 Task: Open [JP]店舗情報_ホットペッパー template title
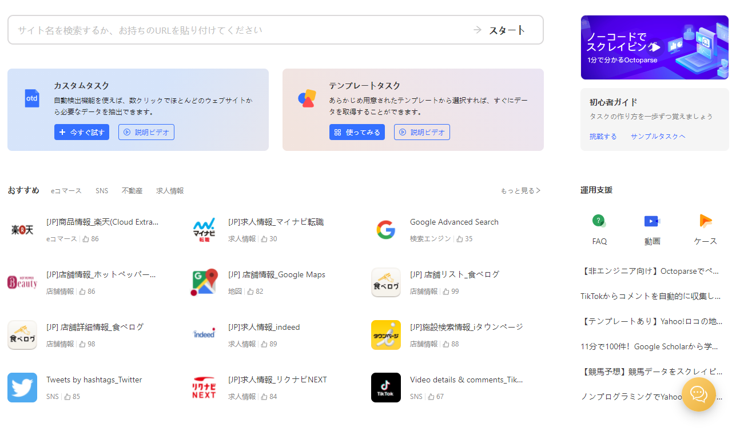pyautogui.click(x=101, y=274)
